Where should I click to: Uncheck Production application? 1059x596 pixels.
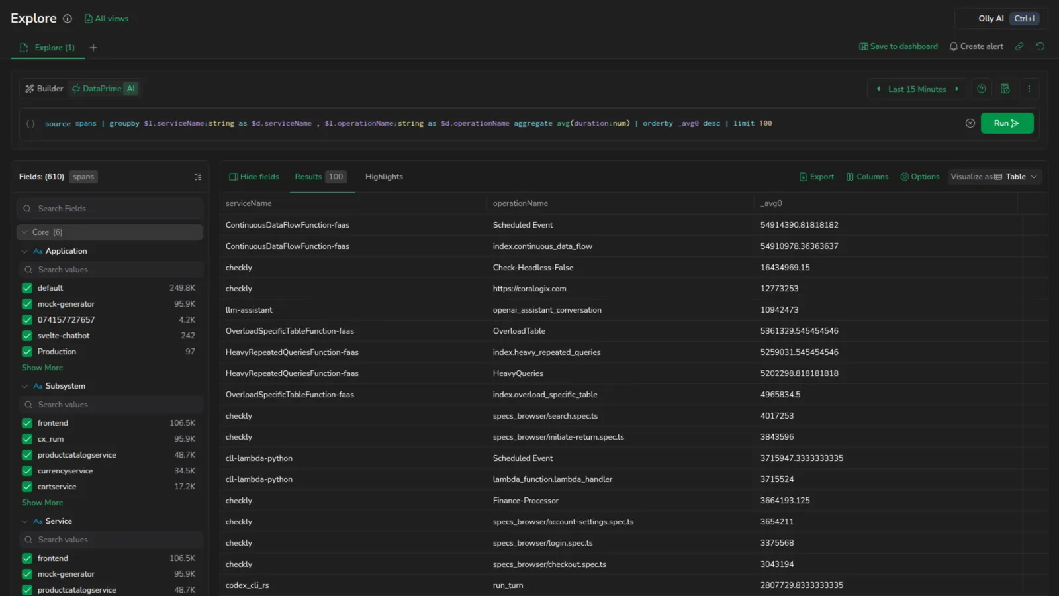pos(27,352)
